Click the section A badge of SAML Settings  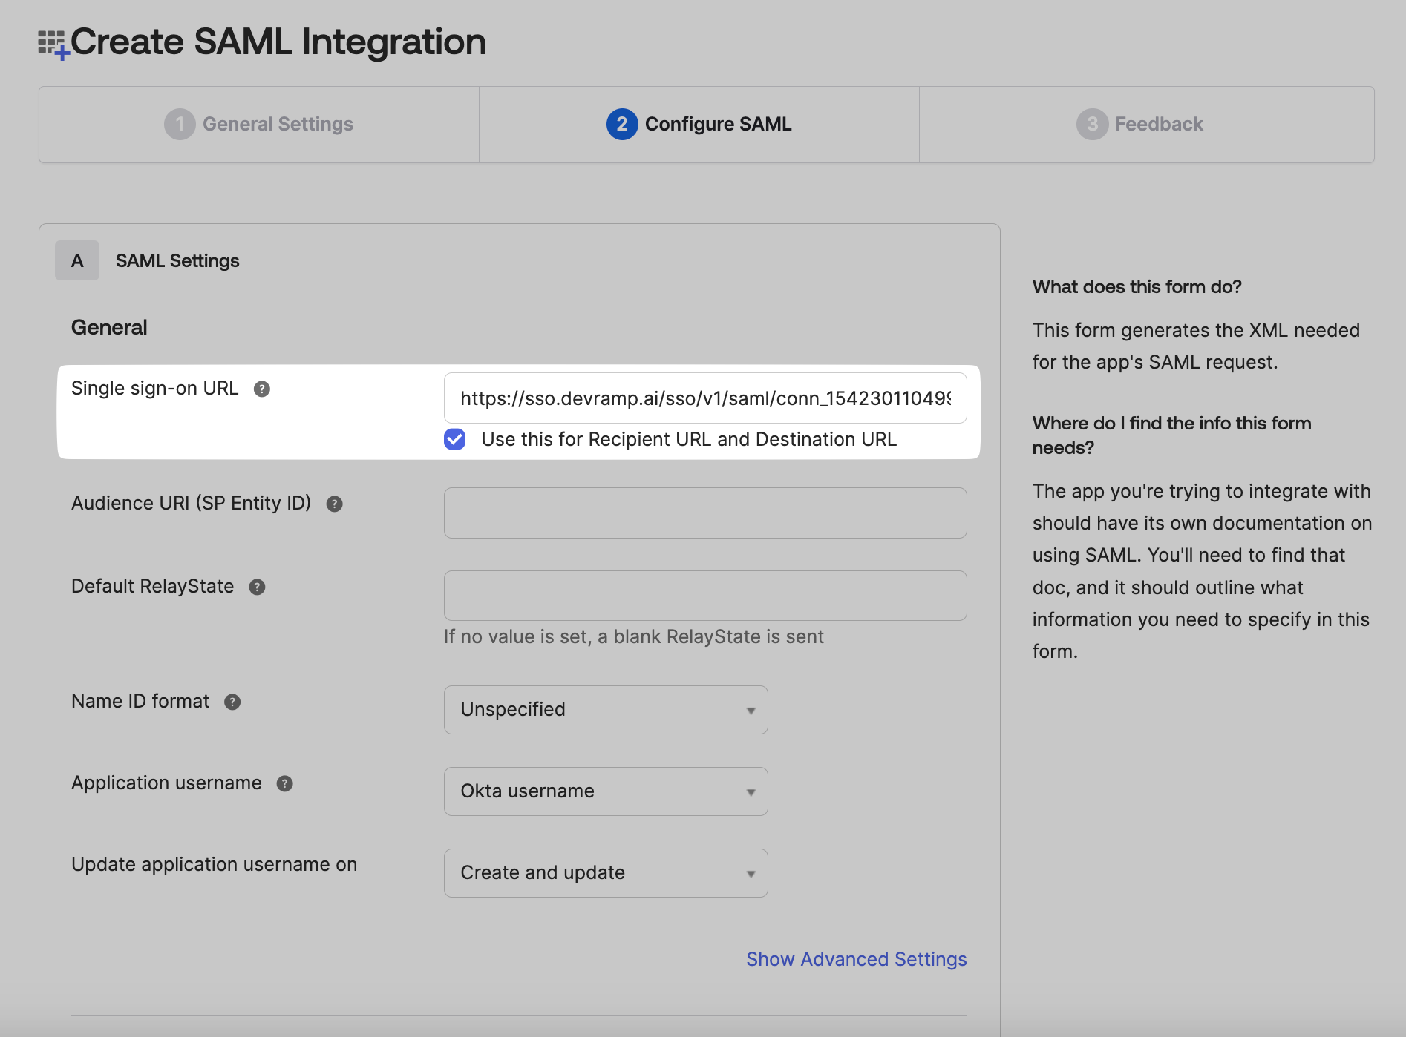click(77, 261)
